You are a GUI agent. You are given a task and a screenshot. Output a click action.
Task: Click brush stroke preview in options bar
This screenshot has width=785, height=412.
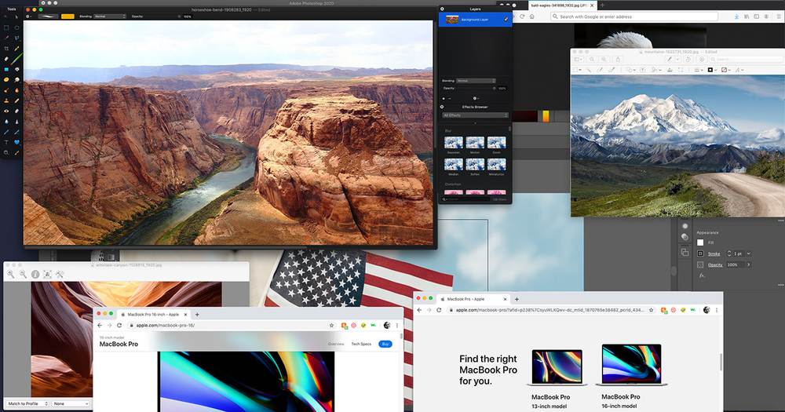(x=48, y=16)
